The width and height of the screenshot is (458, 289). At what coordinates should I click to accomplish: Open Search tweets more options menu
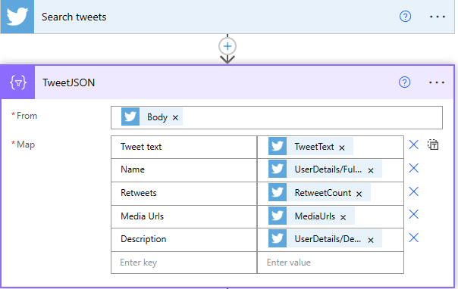438,17
